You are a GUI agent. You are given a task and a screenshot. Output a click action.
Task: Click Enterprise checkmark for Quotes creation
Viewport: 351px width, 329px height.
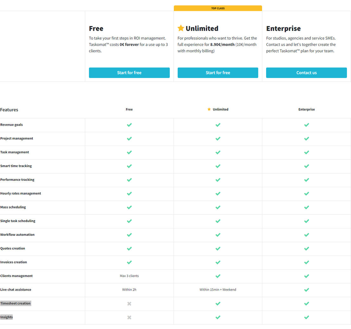coord(306,248)
